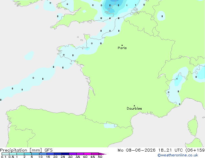This screenshot has width=205, height=158.
Task: Select the 10–15 mm legend color swatch
Action: point(43,154)
